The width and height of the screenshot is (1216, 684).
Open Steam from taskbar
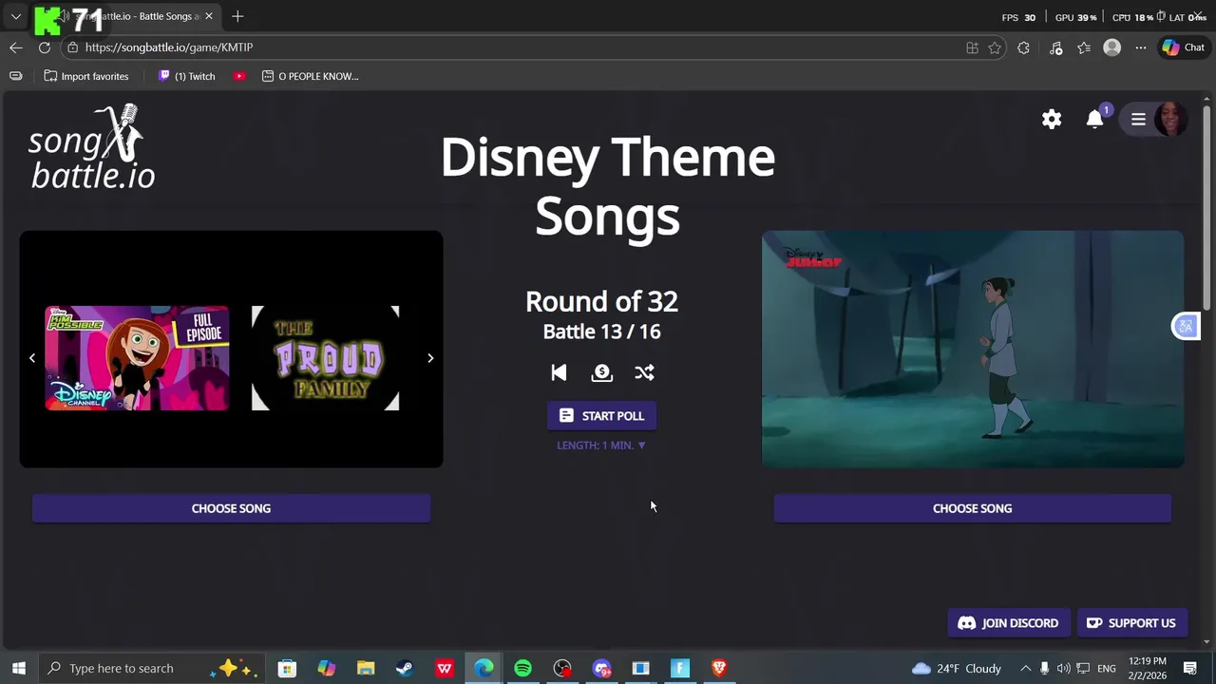(405, 668)
